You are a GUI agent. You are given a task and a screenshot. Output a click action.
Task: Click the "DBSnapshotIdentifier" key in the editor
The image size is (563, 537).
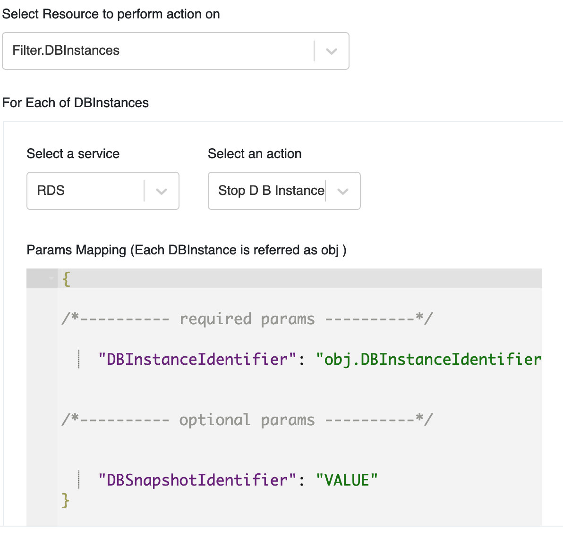(x=197, y=480)
